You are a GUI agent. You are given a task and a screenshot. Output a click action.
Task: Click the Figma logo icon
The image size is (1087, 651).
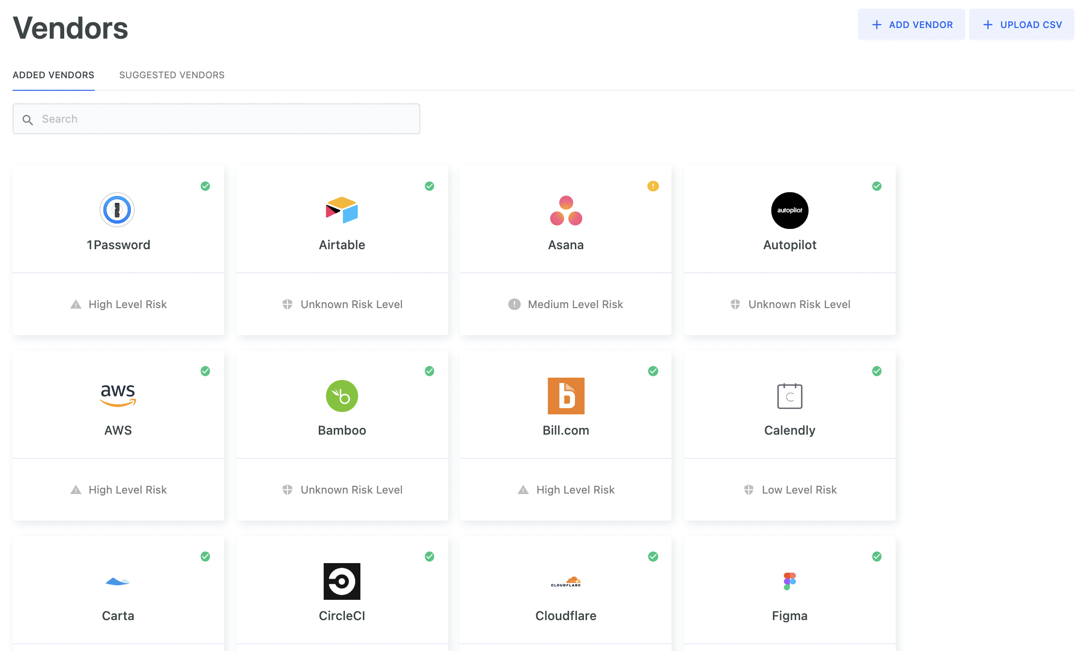click(790, 581)
